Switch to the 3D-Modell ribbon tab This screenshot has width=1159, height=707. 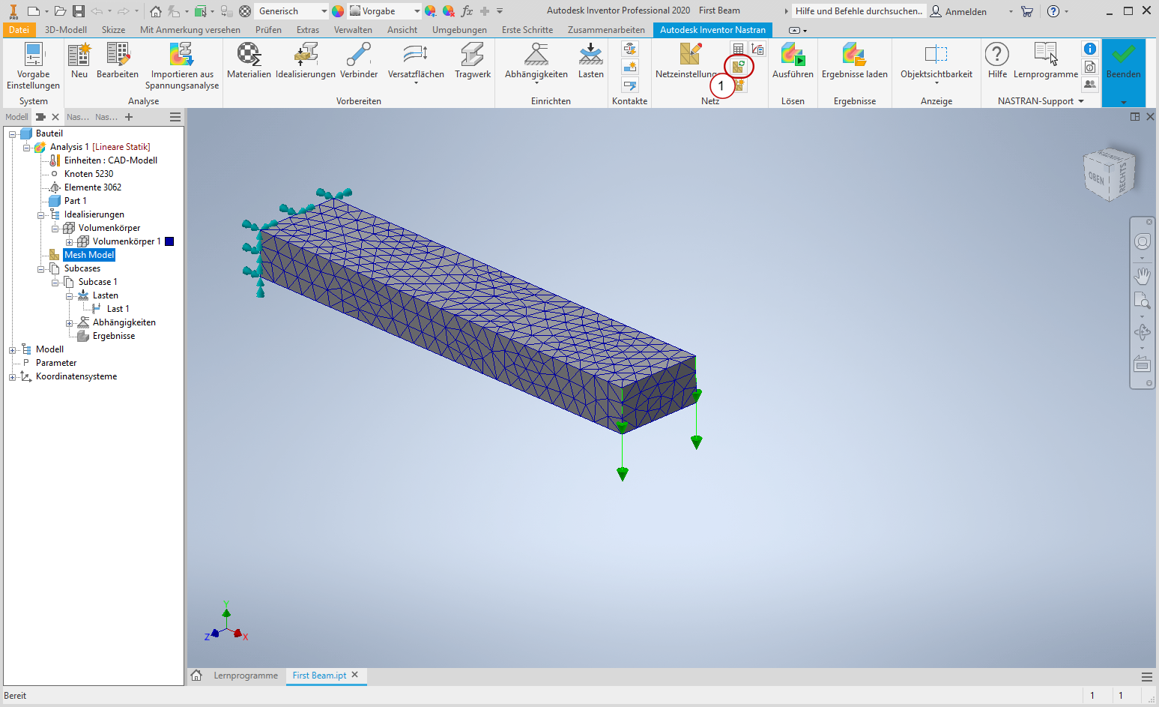click(66, 30)
